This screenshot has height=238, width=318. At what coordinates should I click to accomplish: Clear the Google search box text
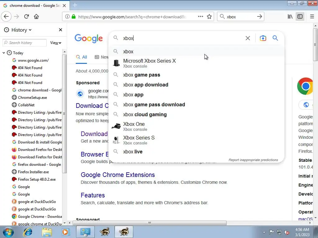[248, 38]
